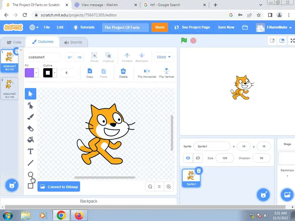Select the costume2 thumbnail
The height and width of the screenshot is (221, 295).
(10, 89)
